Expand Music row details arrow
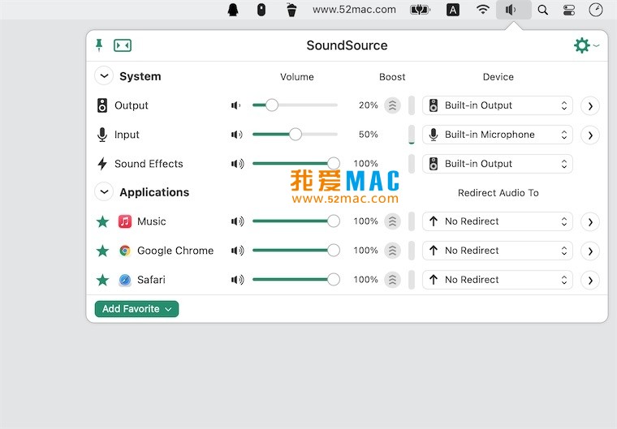The image size is (617, 429). point(590,221)
